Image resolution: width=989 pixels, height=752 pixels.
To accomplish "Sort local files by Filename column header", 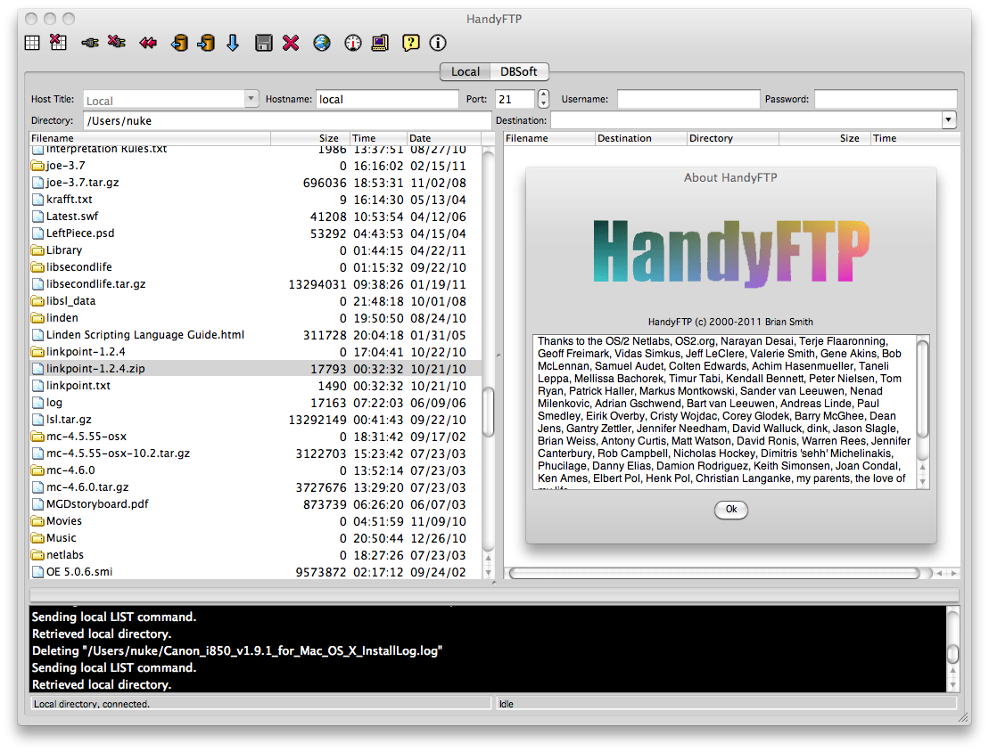I will pos(150,138).
